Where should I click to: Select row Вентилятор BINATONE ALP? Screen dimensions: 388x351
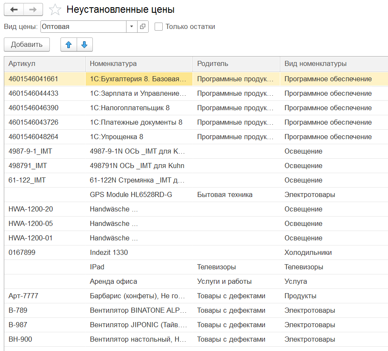139,310
